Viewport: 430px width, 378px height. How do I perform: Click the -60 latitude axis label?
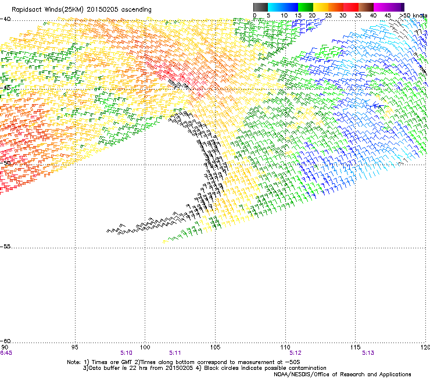click(x=5, y=341)
